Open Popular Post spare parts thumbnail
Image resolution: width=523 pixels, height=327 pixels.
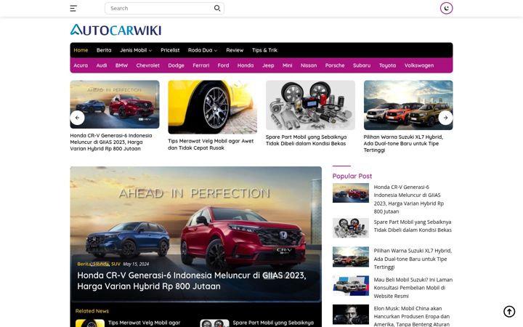point(351,227)
